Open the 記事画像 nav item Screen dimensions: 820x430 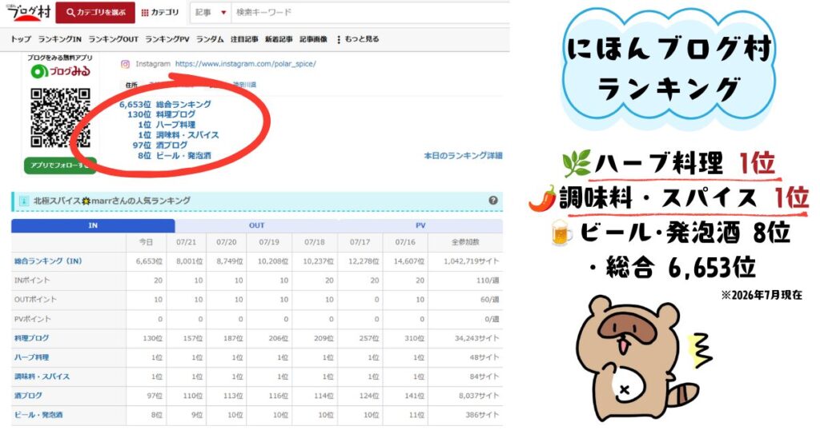pos(313,39)
